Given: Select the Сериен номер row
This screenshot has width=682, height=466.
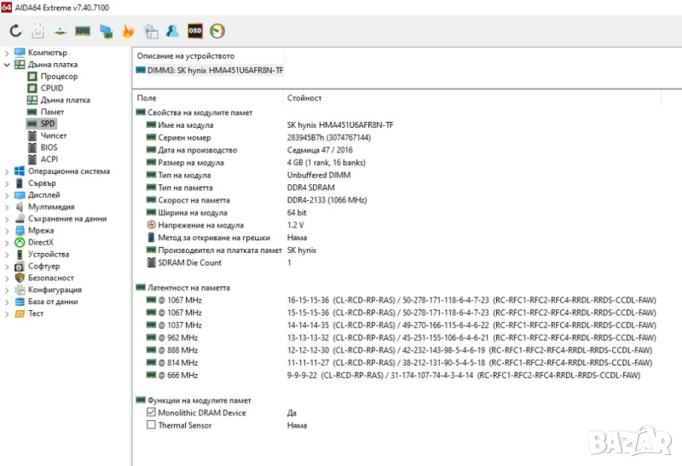Looking at the screenshot, I should 183,138.
